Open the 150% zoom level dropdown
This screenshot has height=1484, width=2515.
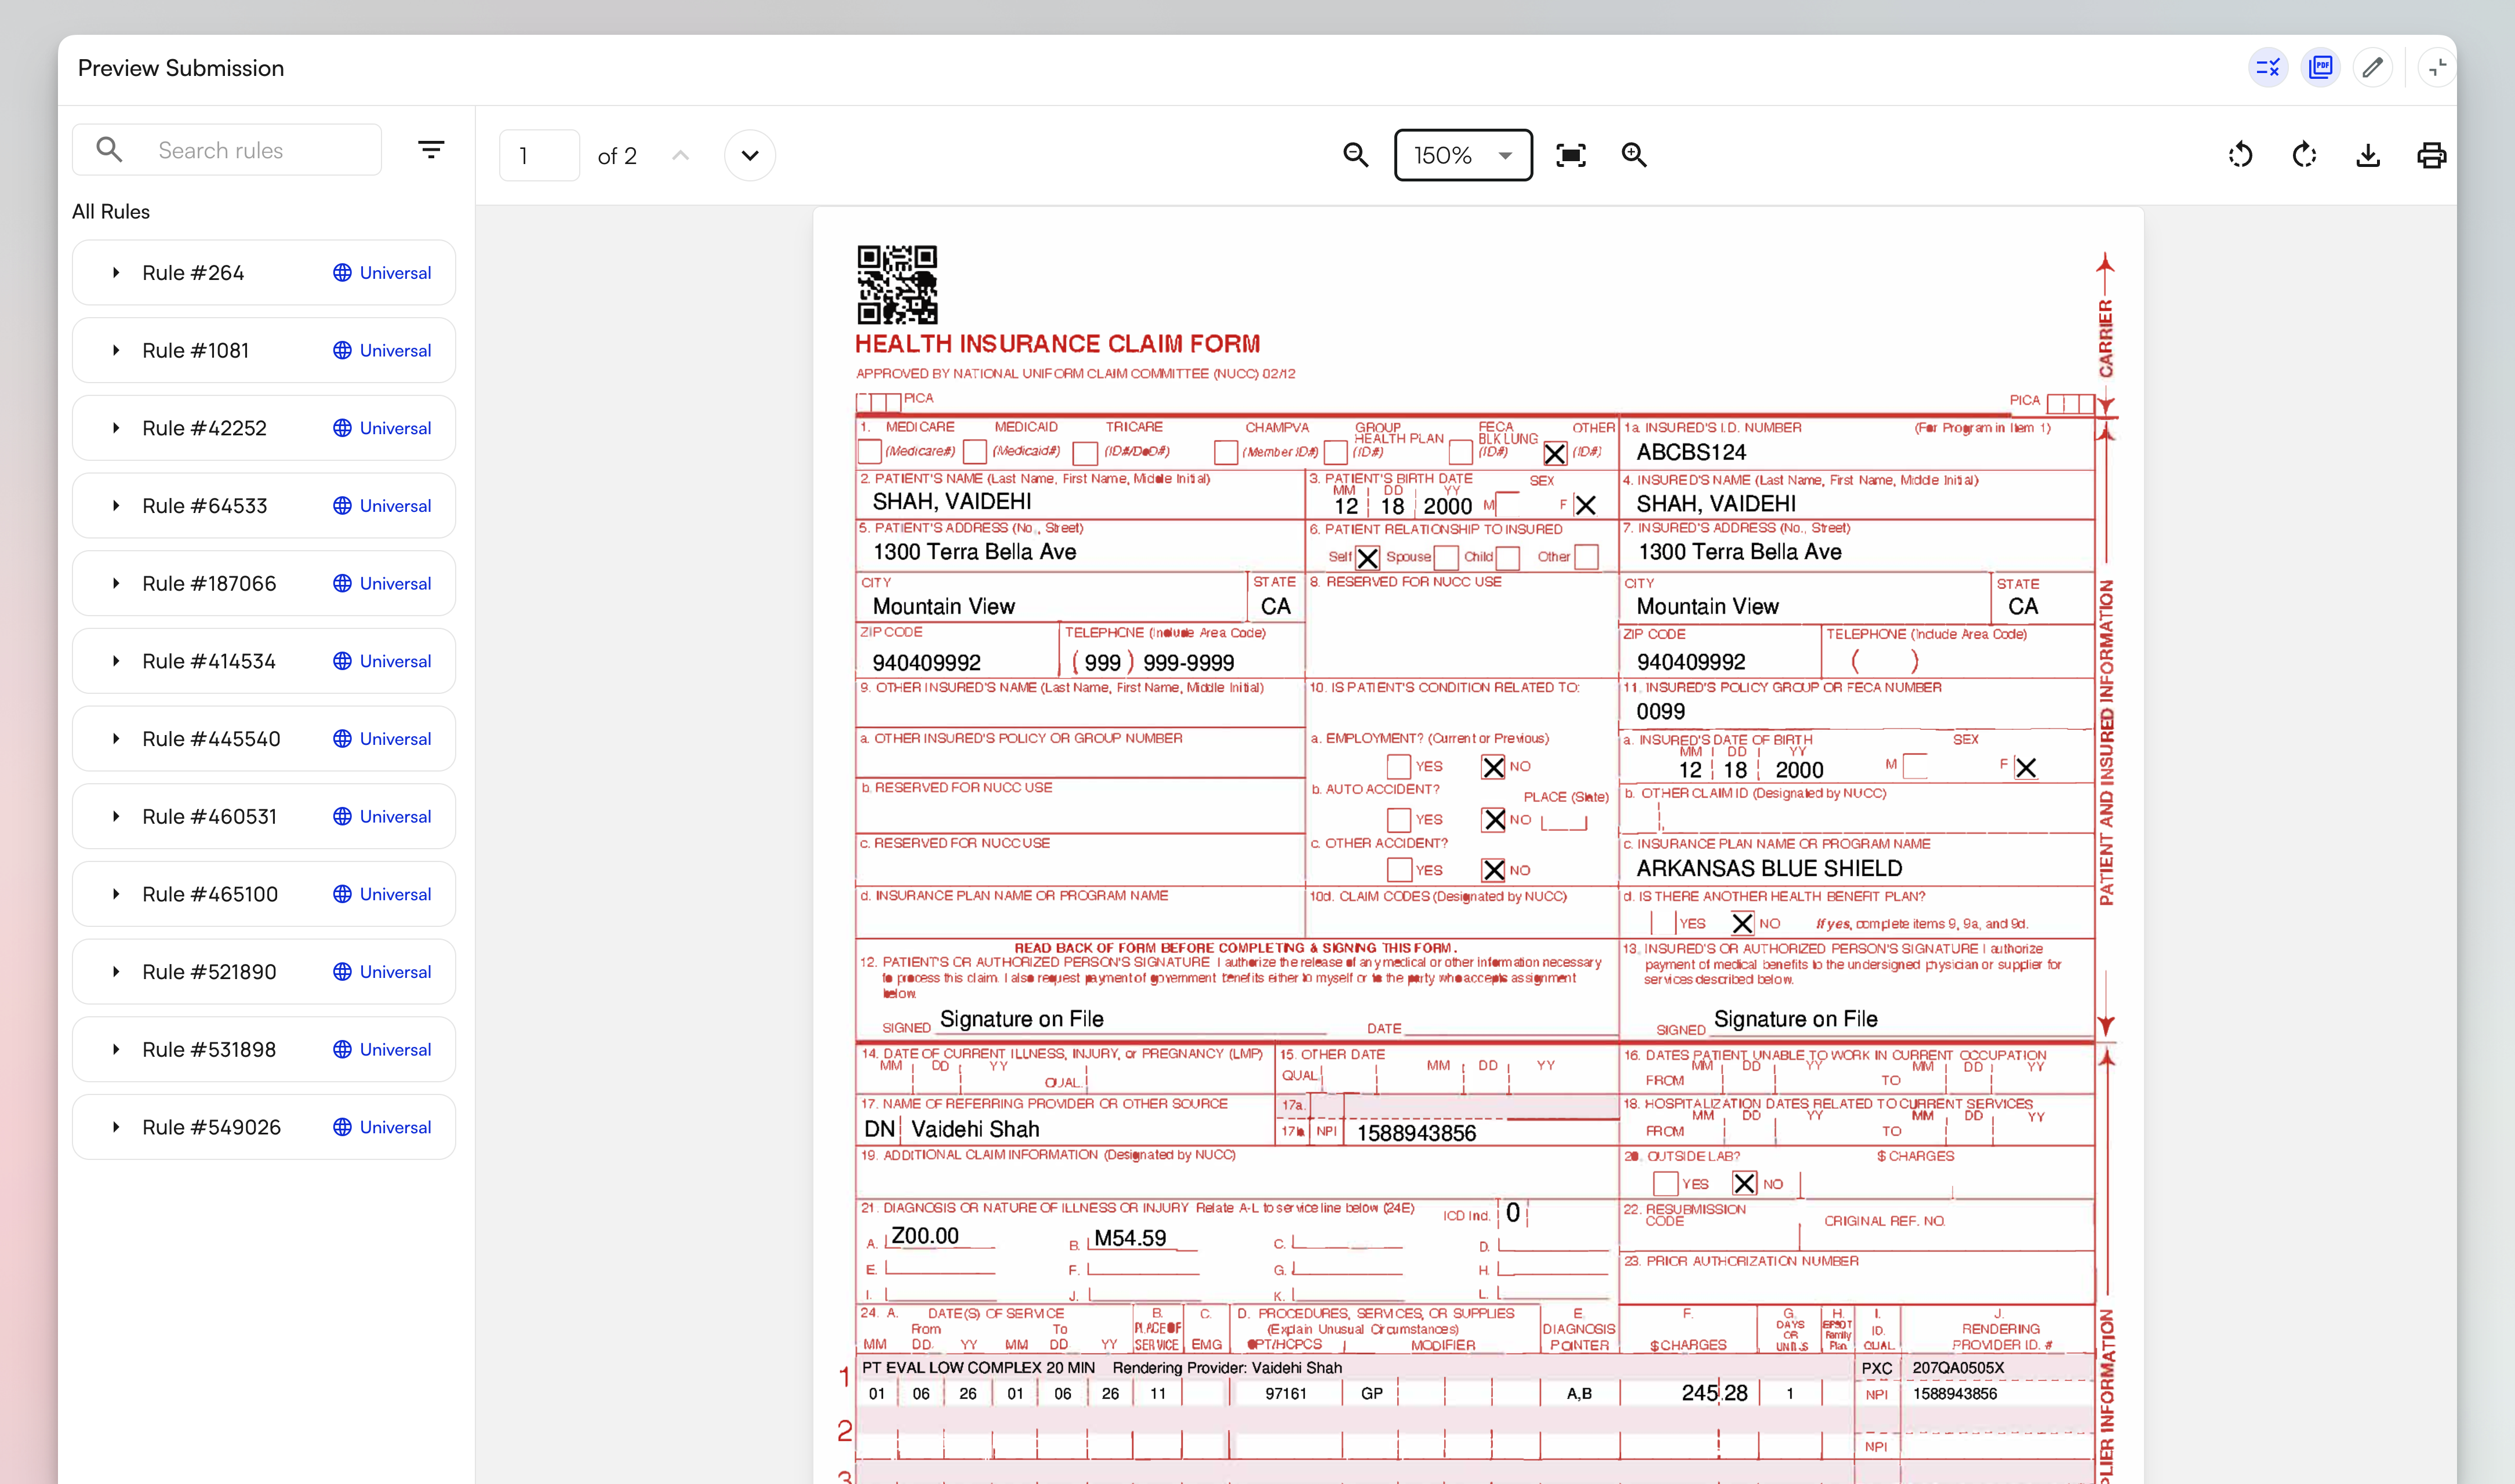[x=1462, y=155]
